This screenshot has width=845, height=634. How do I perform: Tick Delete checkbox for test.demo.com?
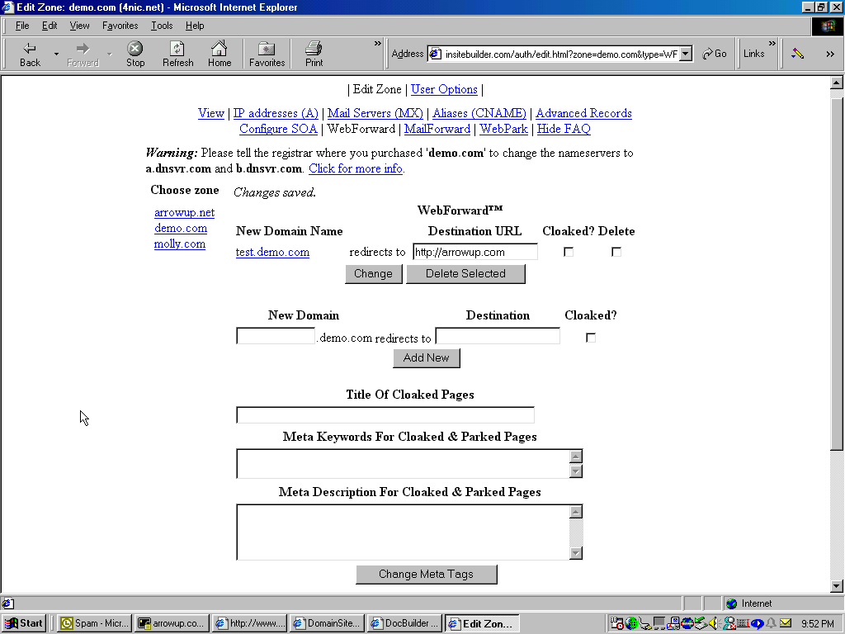(616, 252)
